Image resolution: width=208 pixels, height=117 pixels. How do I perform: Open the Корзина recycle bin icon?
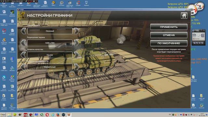pos(86,3)
